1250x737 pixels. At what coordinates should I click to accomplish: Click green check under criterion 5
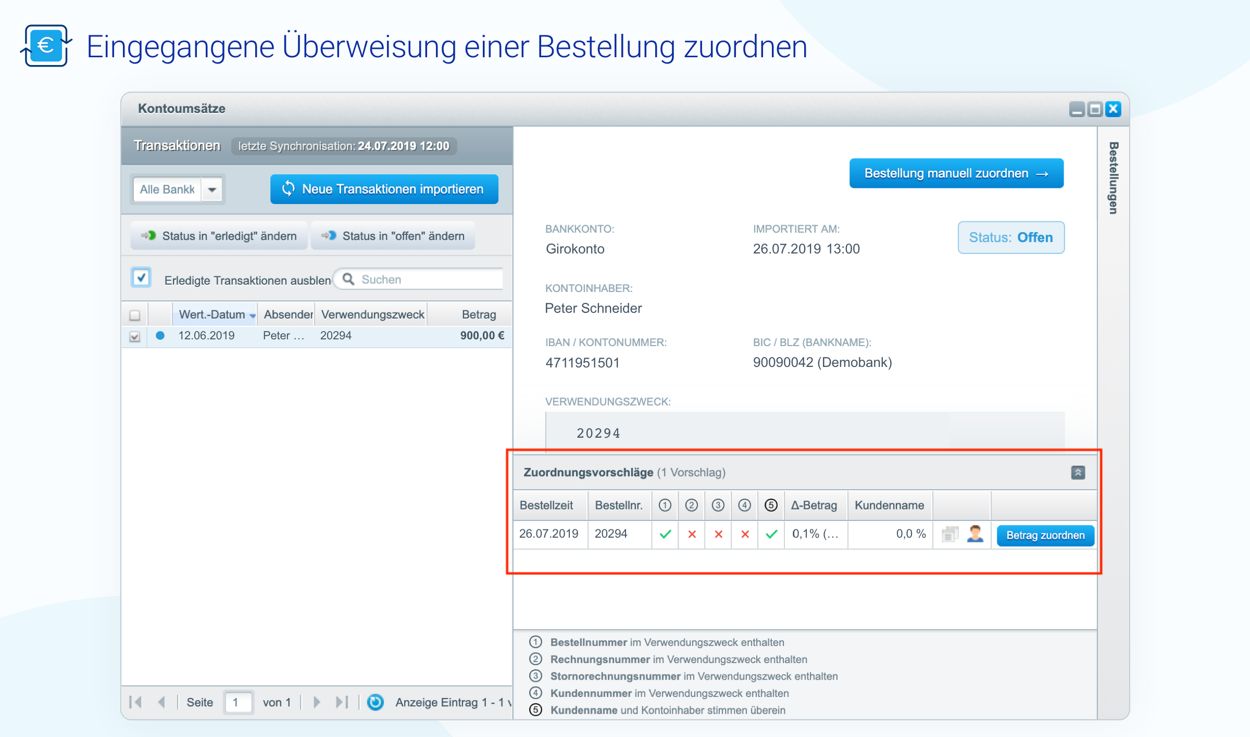(771, 534)
